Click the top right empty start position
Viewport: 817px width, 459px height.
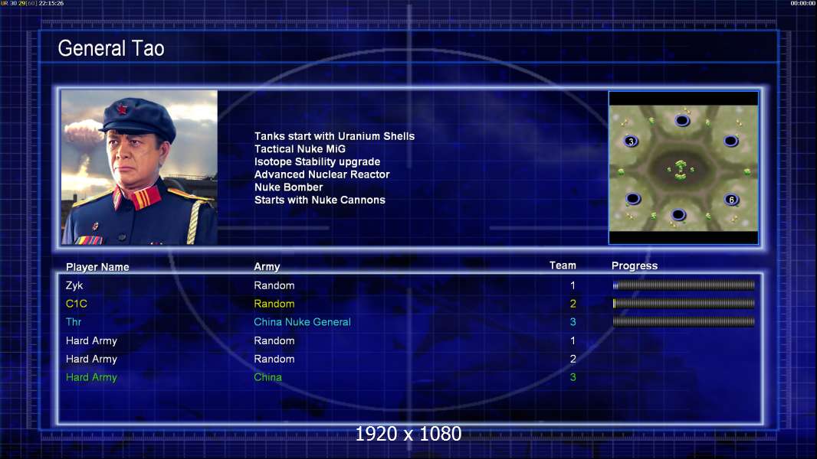point(731,142)
